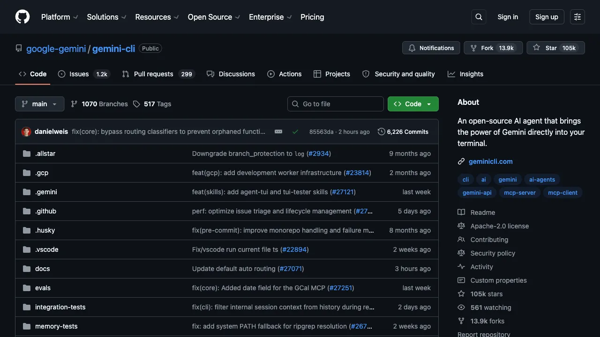The image size is (600, 337).
Task: Click the docs folder icon
Action: (27, 269)
